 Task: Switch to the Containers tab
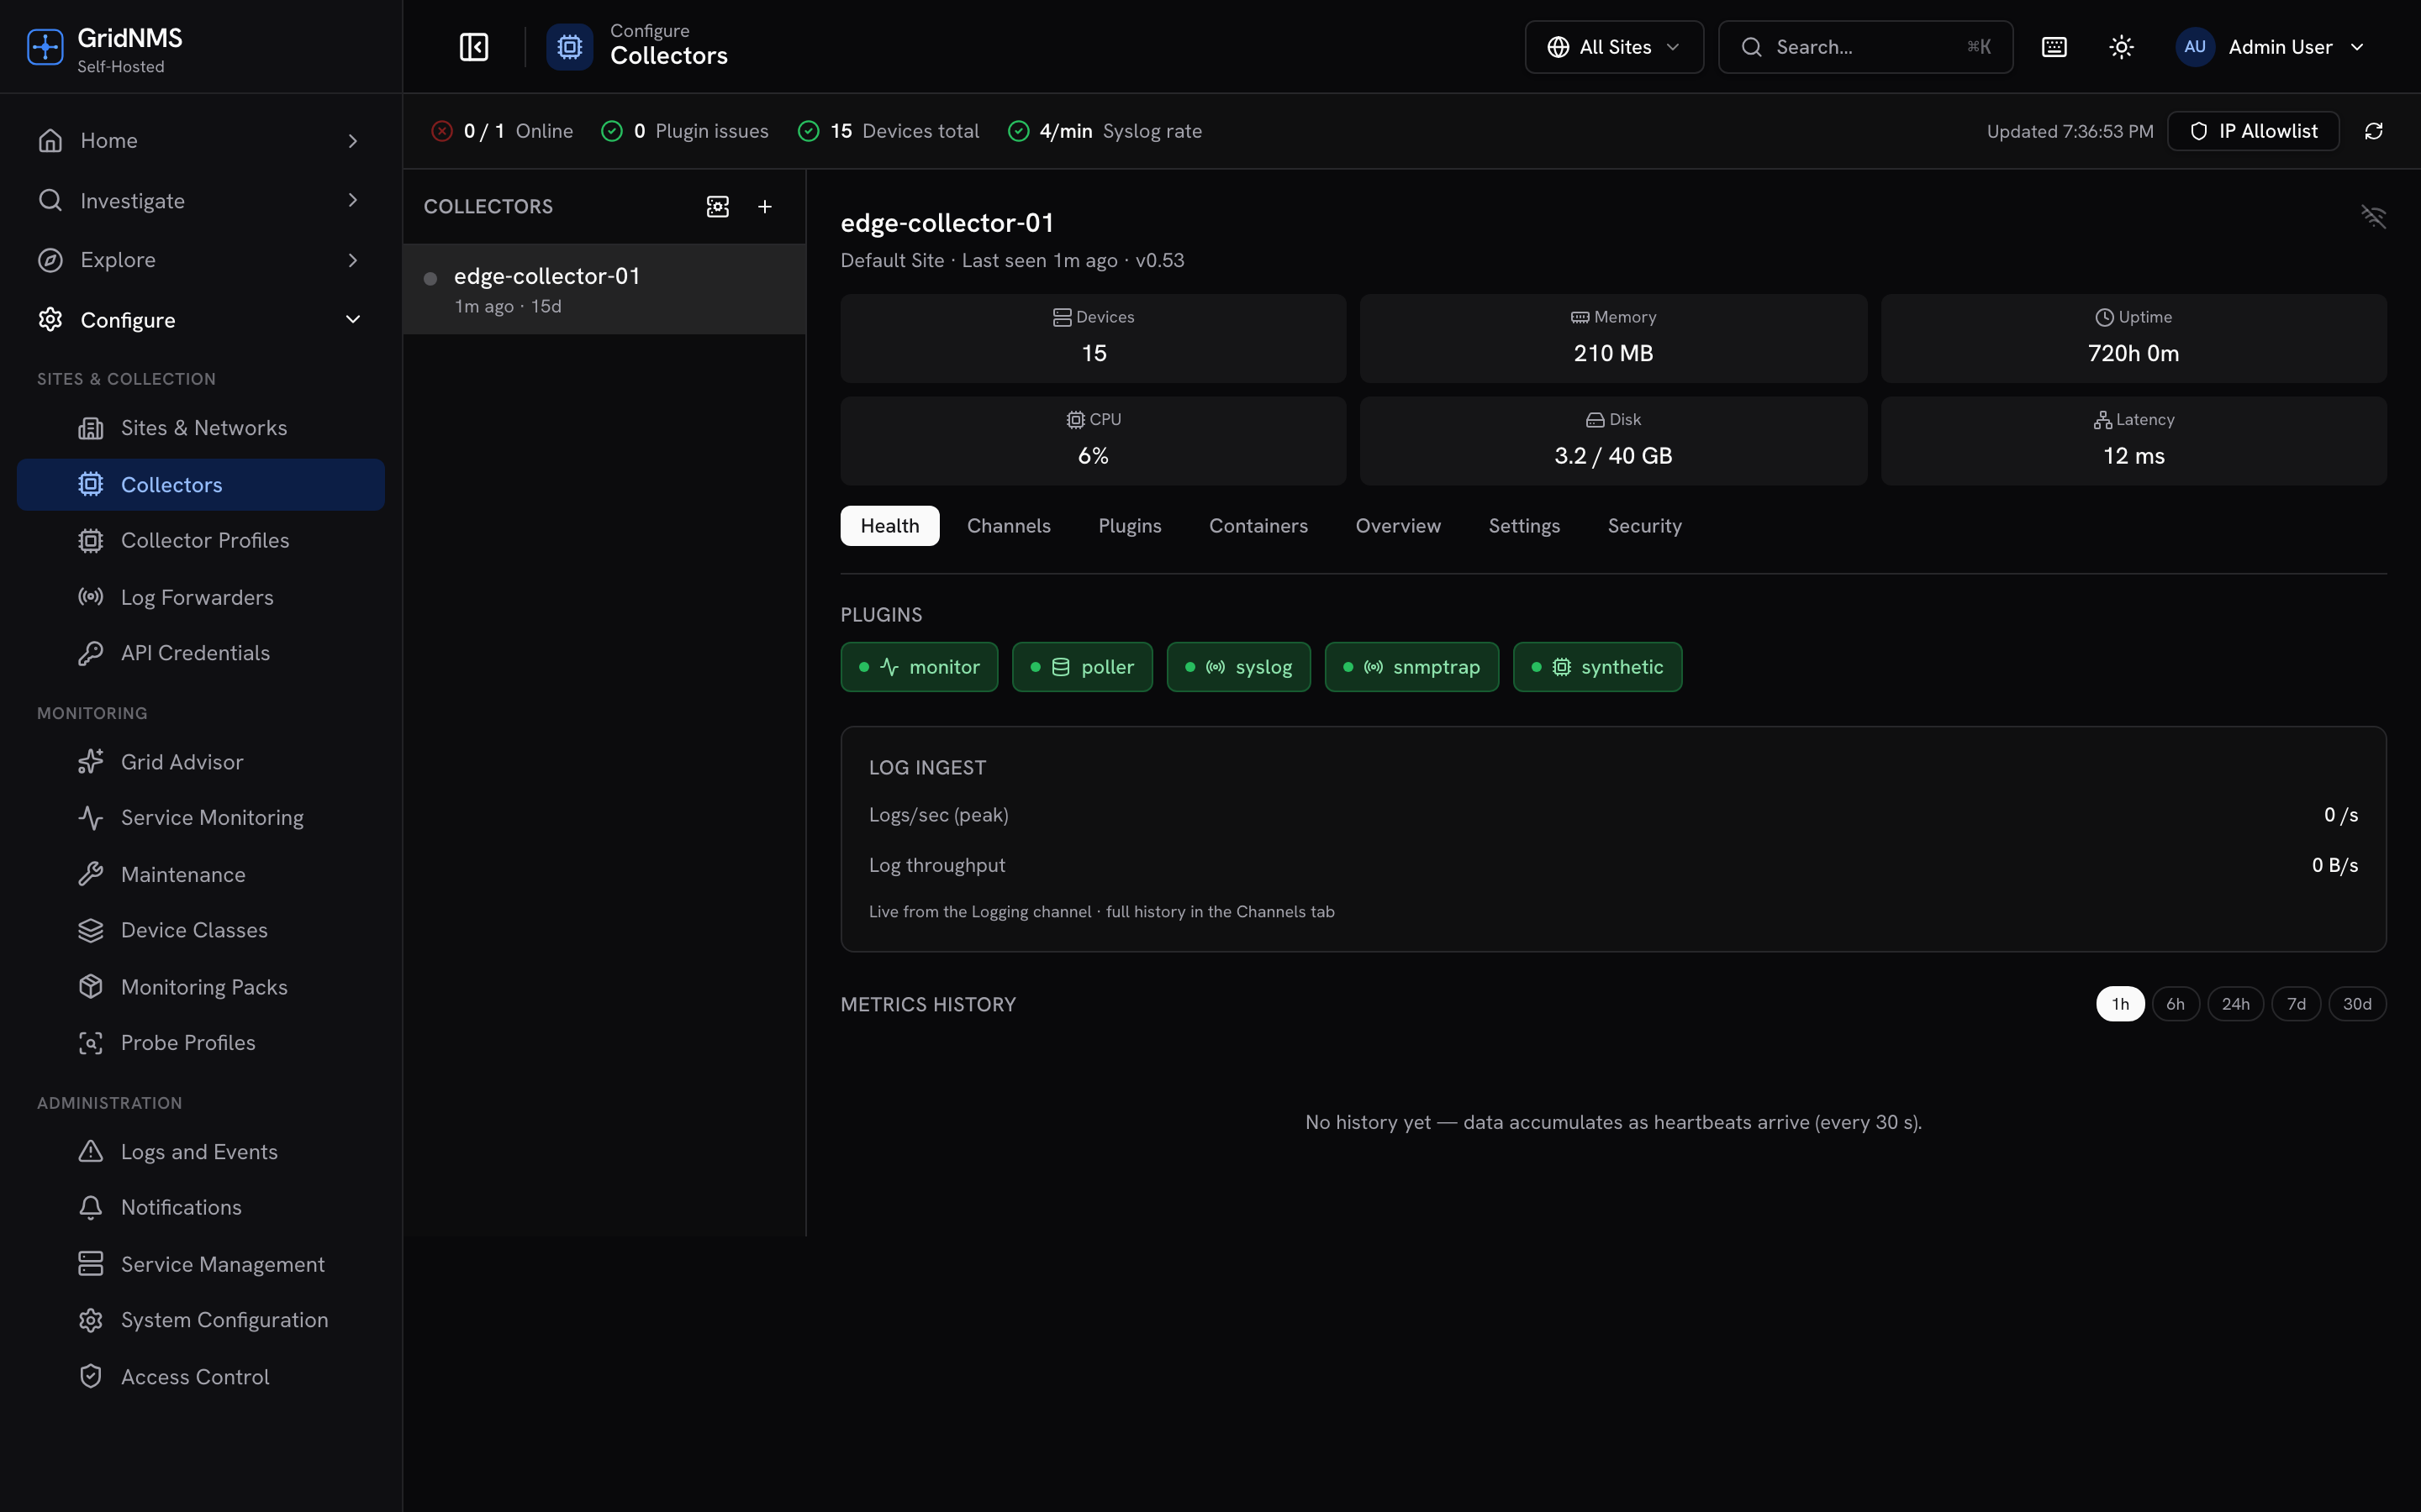click(x=1258, y=526)
